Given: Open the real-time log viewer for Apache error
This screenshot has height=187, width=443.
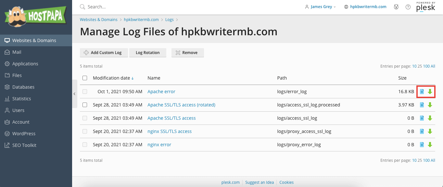Looking at the screenshot, I should click(422, 92).
